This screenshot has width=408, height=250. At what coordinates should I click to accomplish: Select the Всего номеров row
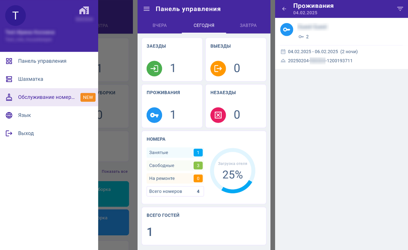[175, 191]
